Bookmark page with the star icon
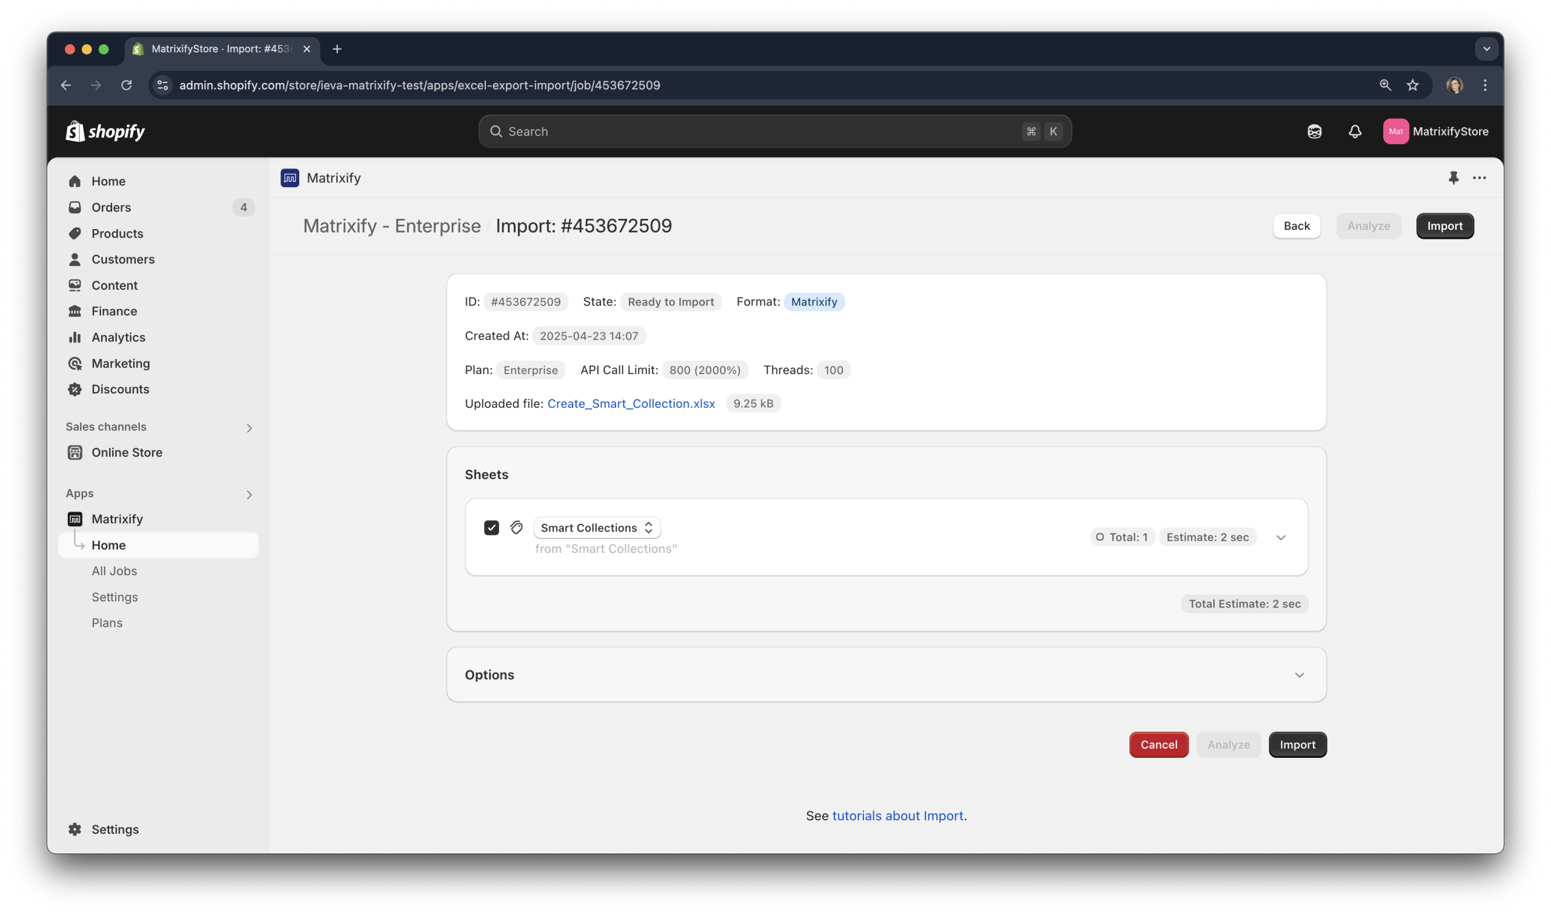This screenshot has height=916, width=1551. (x=1413, y=85)
